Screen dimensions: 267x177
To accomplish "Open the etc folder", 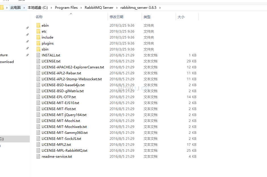I will [44, 31].
